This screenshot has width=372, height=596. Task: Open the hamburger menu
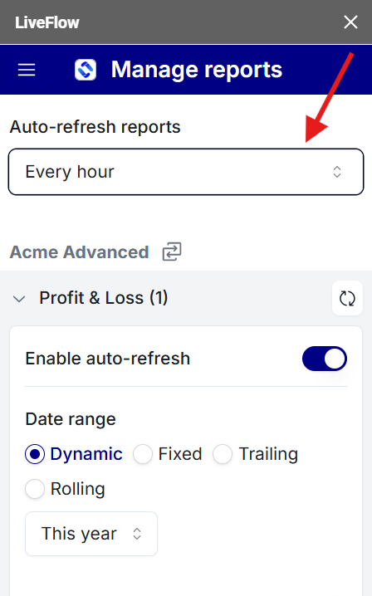click(x=27, y=70)
